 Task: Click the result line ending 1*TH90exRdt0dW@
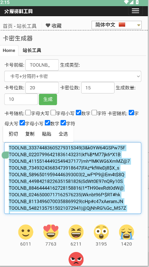(x=66, y=188)
